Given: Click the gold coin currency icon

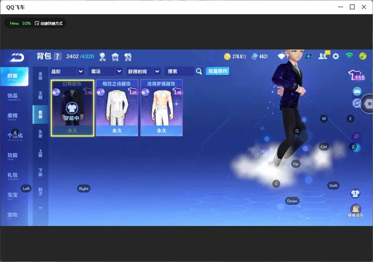Looking at the screenshot, I should [227, 56].
